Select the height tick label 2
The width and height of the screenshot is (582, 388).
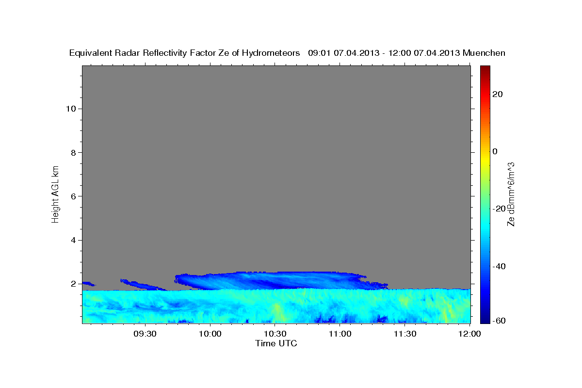(x=73, y=284)
